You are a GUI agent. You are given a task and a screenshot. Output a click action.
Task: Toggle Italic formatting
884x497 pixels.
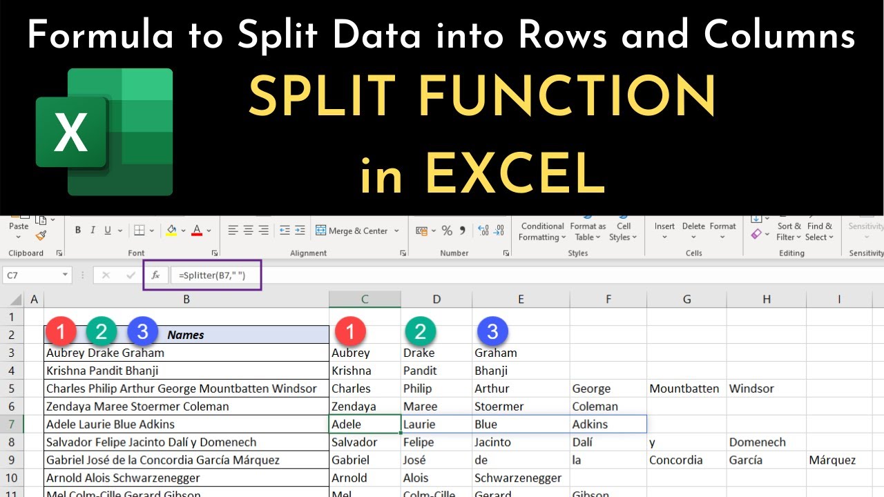point(93,231)
